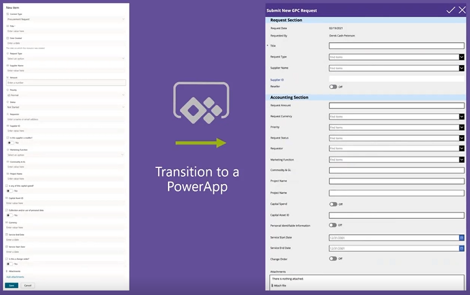Image resolution: width=470 pixels, height=295 pixels.
Task: Expand the Request Type dropdown in GPC Request form
Action: 461,57
